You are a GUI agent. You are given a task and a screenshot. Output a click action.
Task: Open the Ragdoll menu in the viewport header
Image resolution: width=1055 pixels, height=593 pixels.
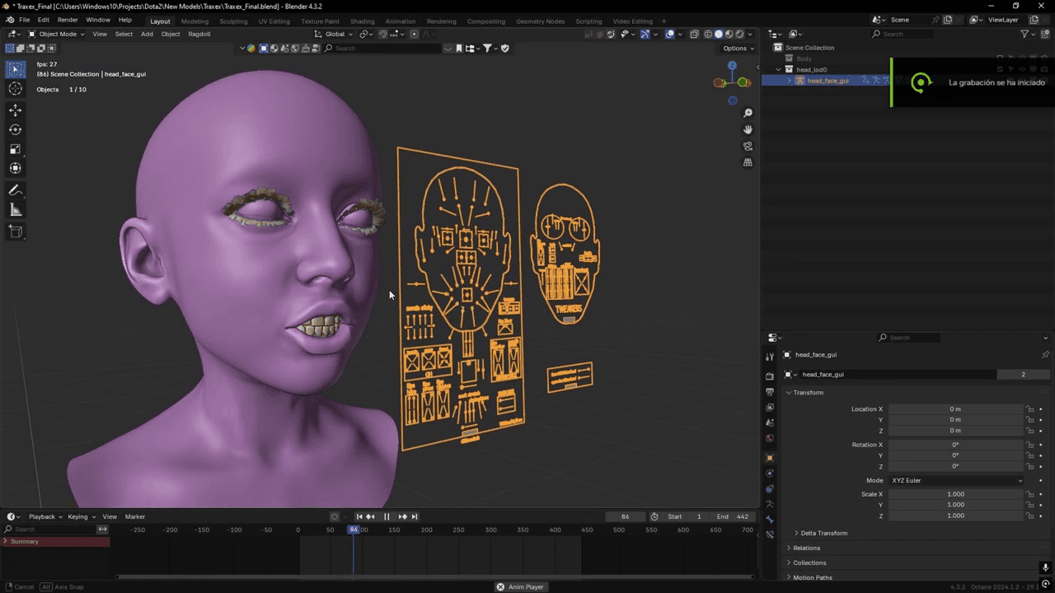click(199, 34)
